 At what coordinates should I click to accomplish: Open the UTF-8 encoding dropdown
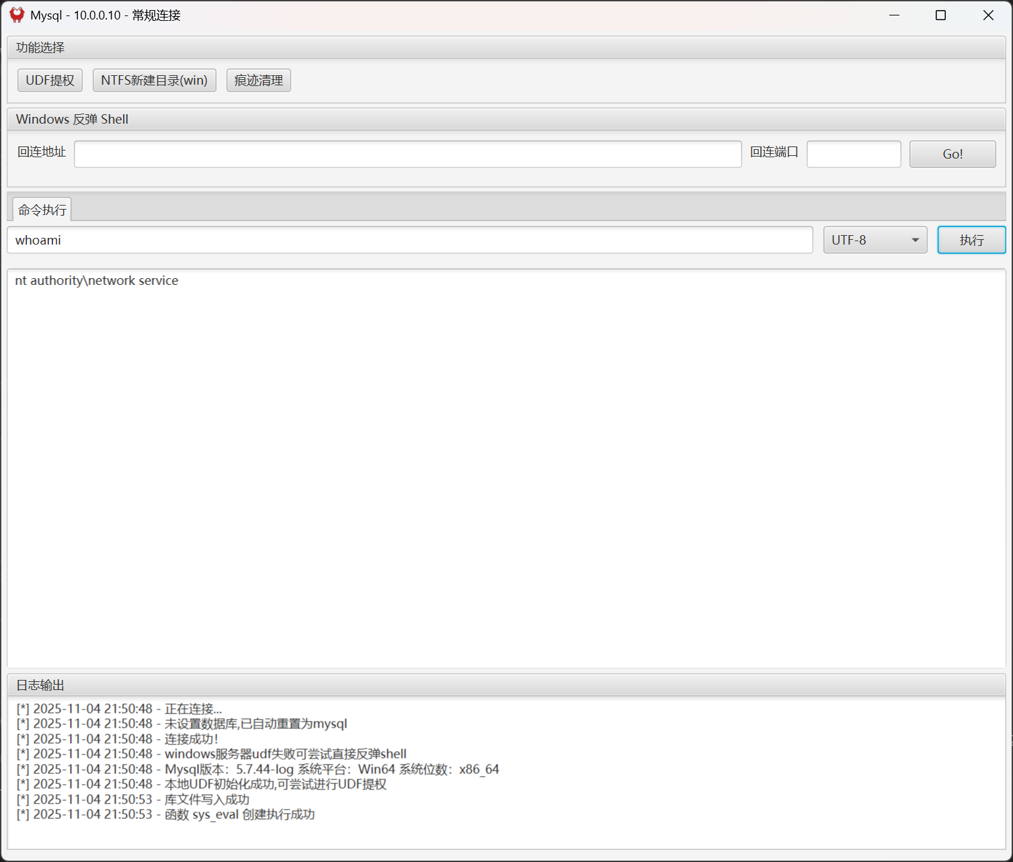(875, 240)
